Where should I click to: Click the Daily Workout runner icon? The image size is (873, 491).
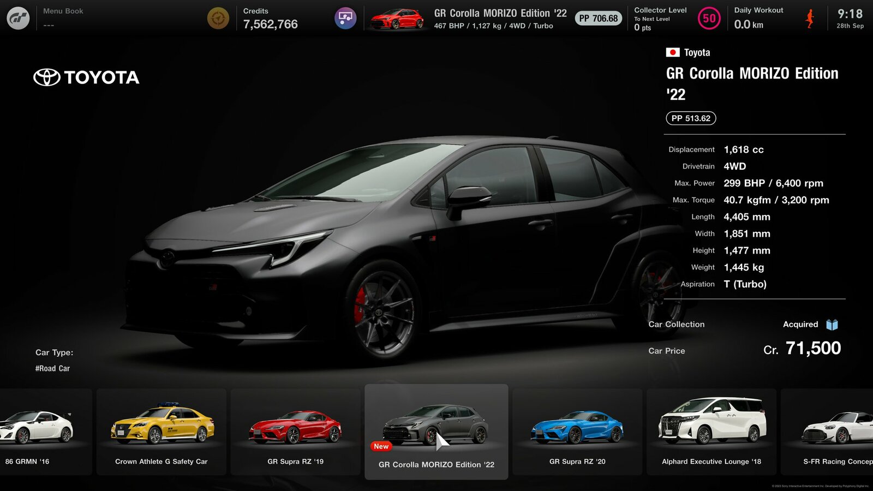coord(810,19)
